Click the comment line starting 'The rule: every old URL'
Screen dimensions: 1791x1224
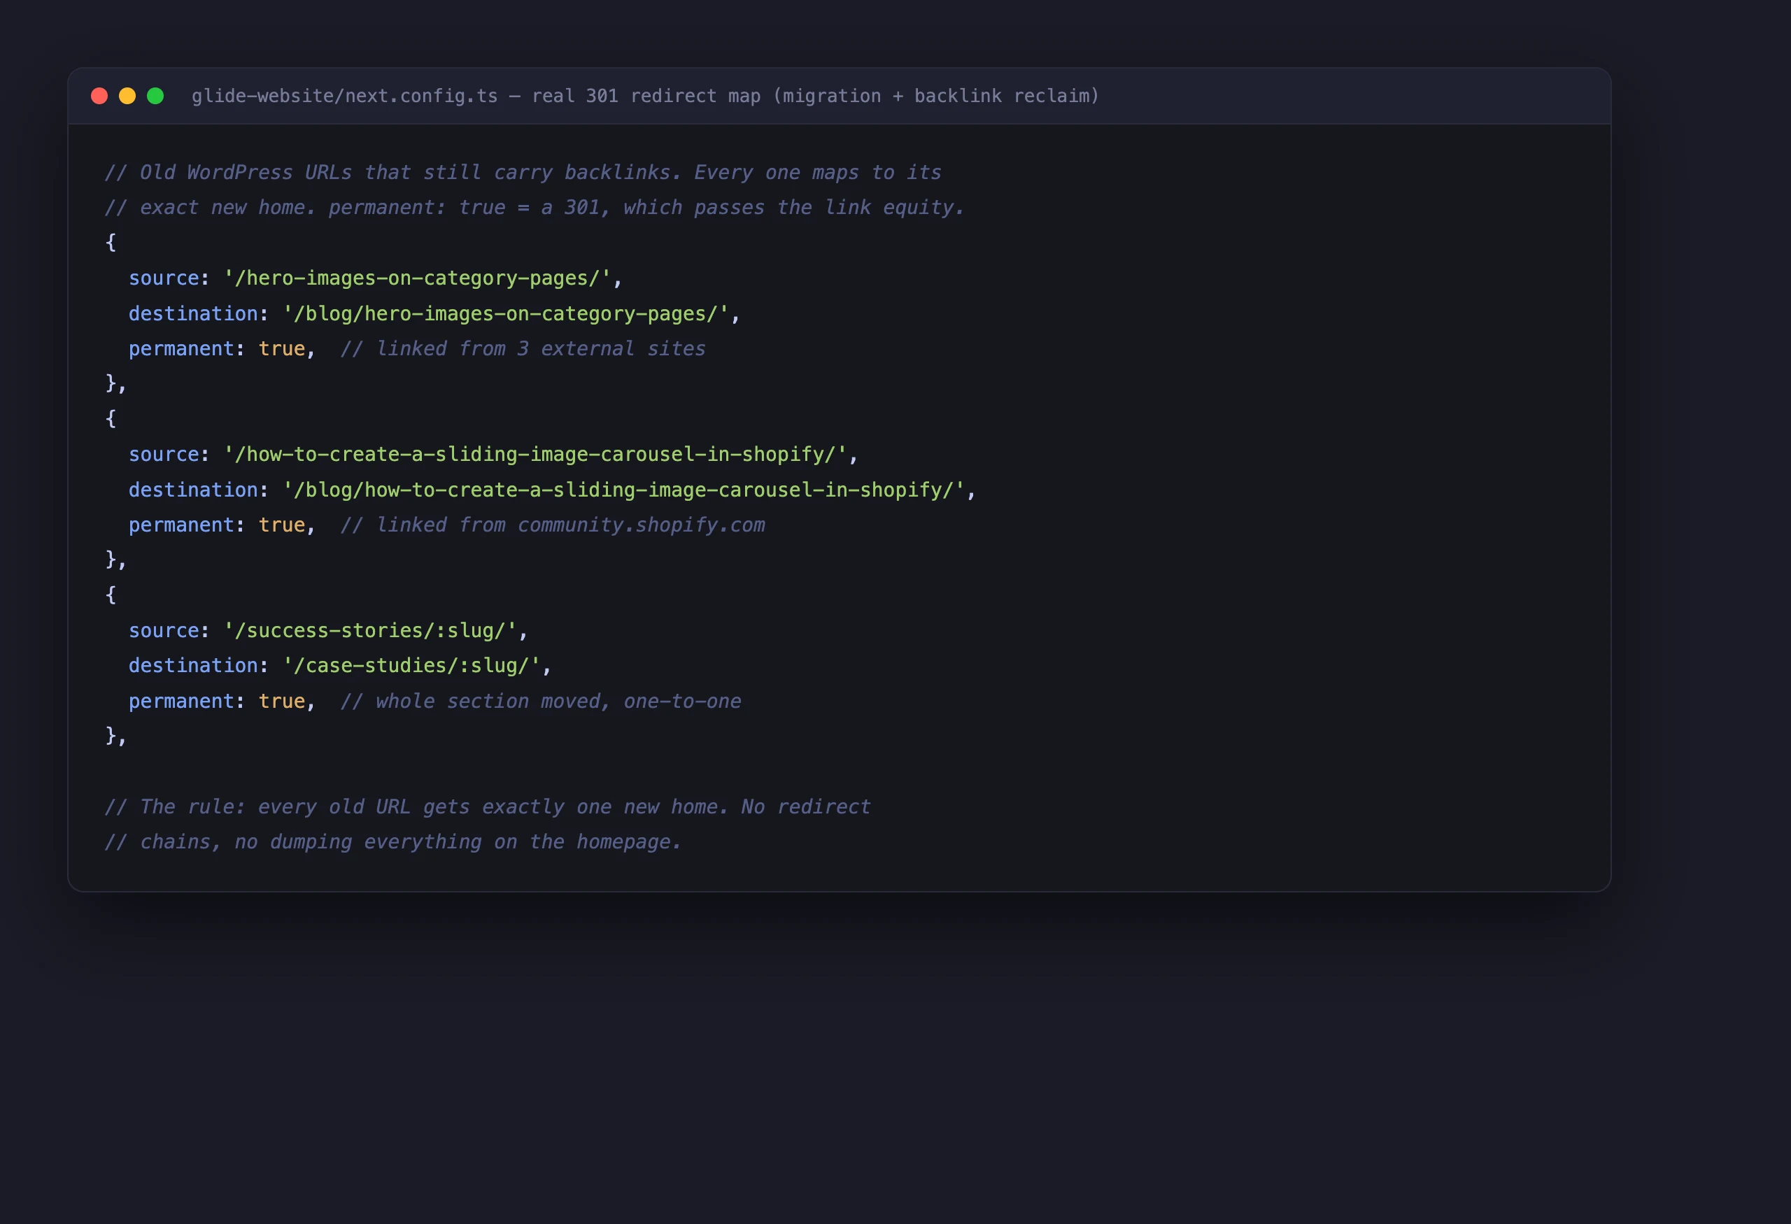point(488,806)
